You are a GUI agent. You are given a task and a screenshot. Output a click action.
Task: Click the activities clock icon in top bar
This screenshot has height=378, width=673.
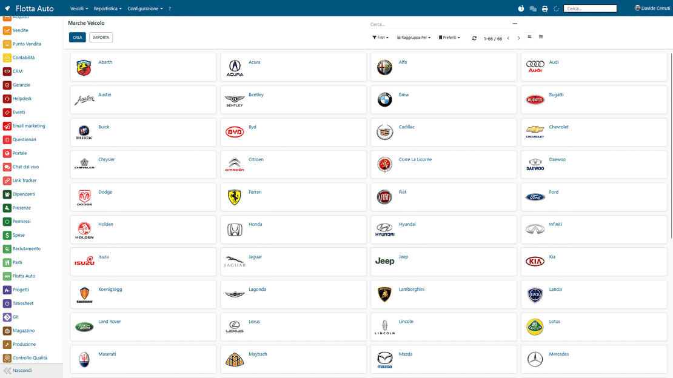pos(521,8)
